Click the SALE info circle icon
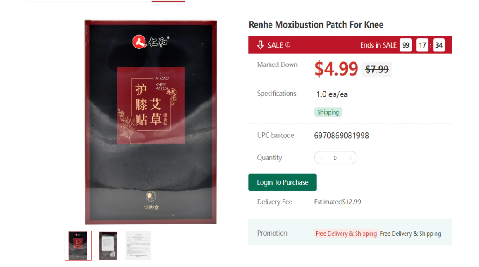The width and height of the screenshot is (479, 267). [x=288, y=45]
